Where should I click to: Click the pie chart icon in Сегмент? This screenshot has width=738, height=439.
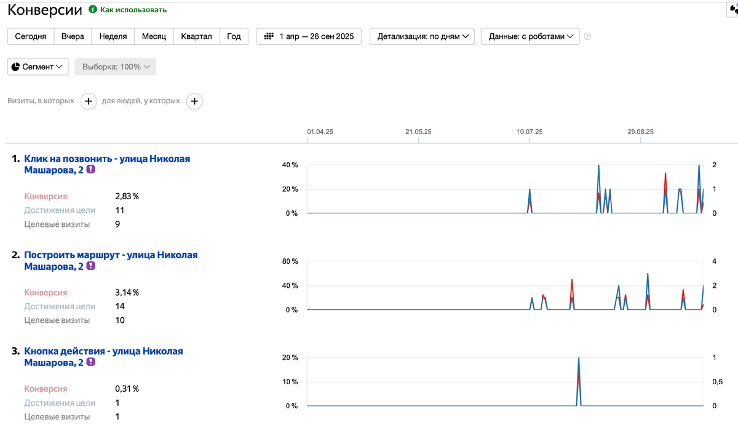(x=16, y=66)
